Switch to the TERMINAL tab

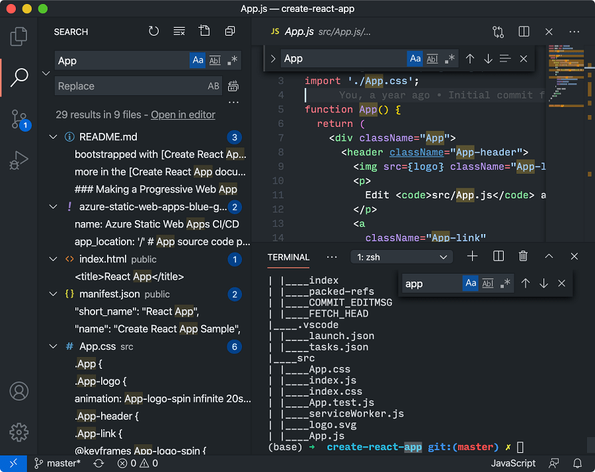point(288,257)
